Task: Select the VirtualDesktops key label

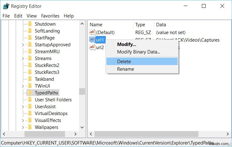Action: [x=51, y=114]
